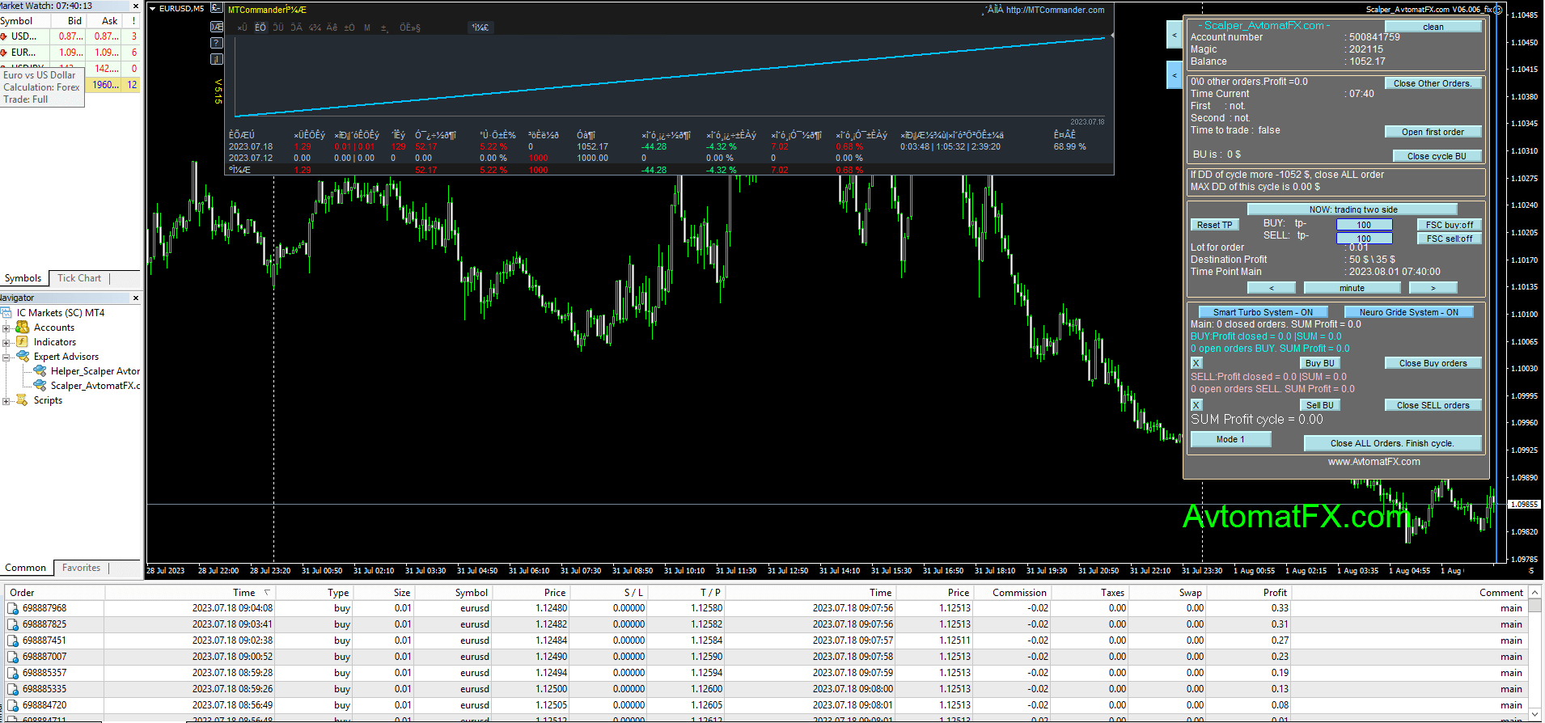This screenshot has height=723, width=1545.
Task: Click the Close SELL orders button
Action: [1433, 405]
